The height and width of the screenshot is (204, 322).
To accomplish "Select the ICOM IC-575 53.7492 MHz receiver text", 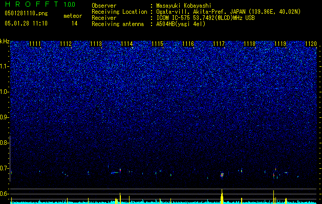I will point(205,18).
